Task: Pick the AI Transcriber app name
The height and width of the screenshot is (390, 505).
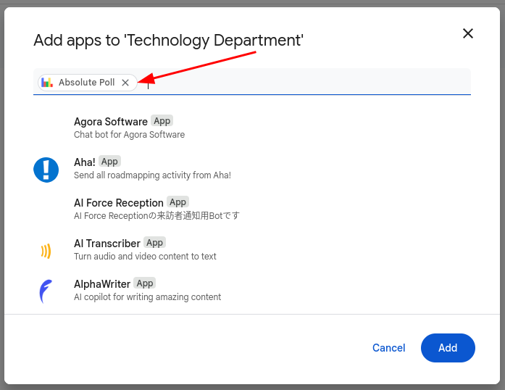Action: 107,244
